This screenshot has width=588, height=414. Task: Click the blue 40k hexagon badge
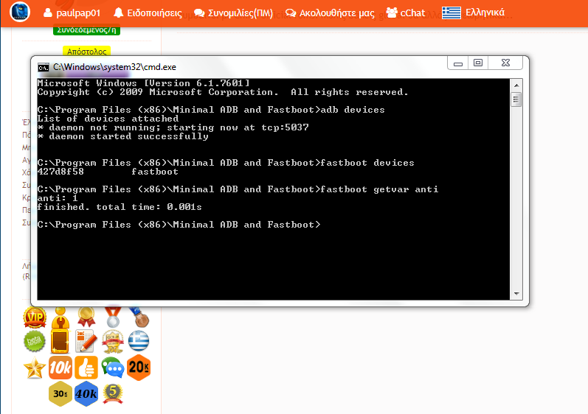pos(86,394)
